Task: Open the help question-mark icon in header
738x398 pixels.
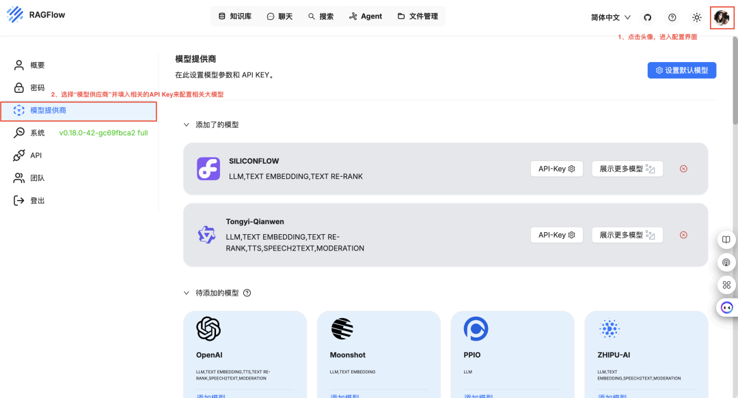Action: [672, 17]
